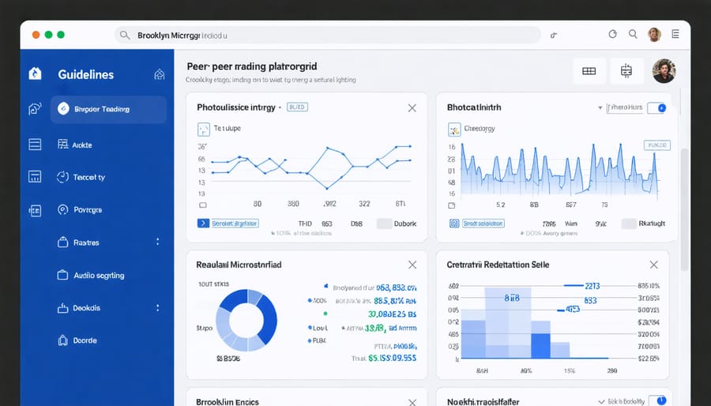Click the reload icon in browser toolbar
The image size is (711, 406).
[x=611, y=35]
